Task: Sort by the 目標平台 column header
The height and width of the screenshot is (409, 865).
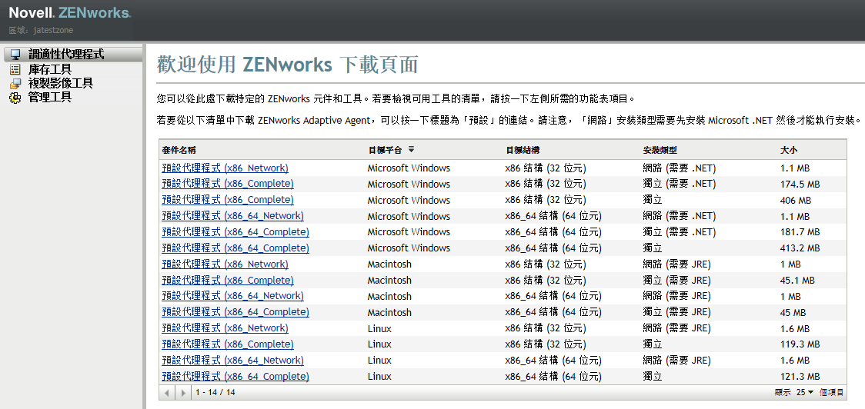Action: click(385, 150)
